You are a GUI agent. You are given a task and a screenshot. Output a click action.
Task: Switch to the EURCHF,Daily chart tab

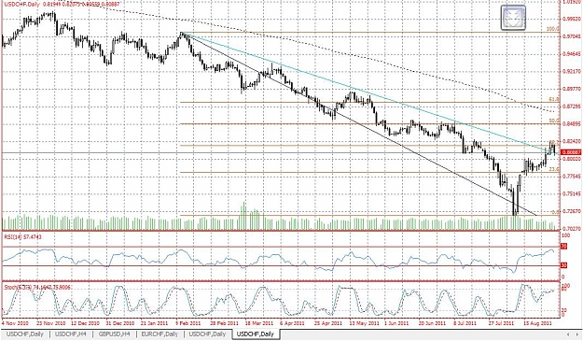160,334
